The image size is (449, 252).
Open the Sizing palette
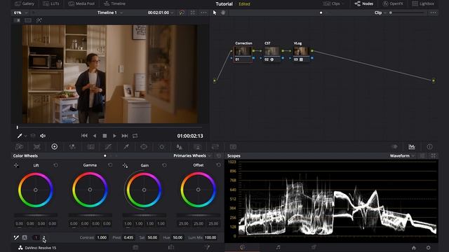[215, 146]
